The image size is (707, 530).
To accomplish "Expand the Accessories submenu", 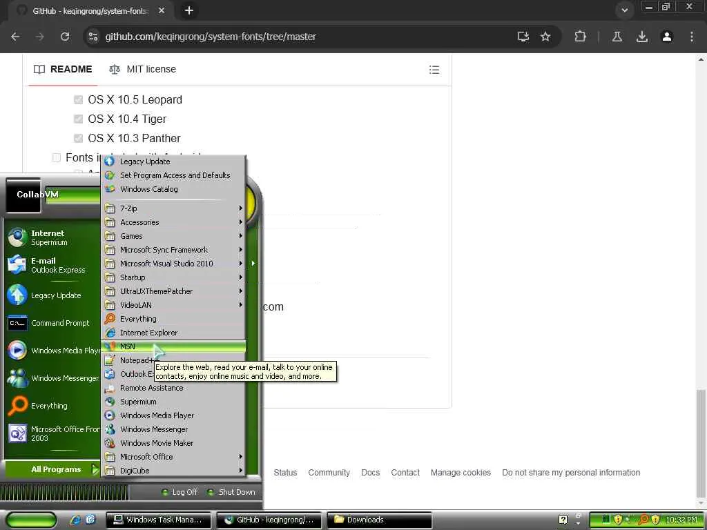I will [x=173, y=222].
